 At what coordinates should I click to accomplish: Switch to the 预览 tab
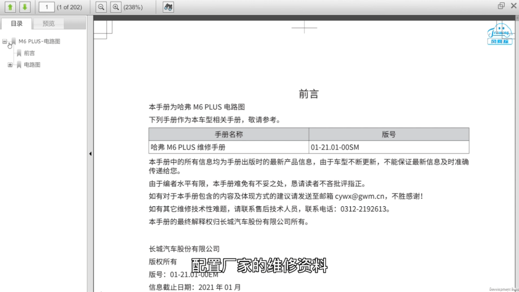(x=48, y=24)
